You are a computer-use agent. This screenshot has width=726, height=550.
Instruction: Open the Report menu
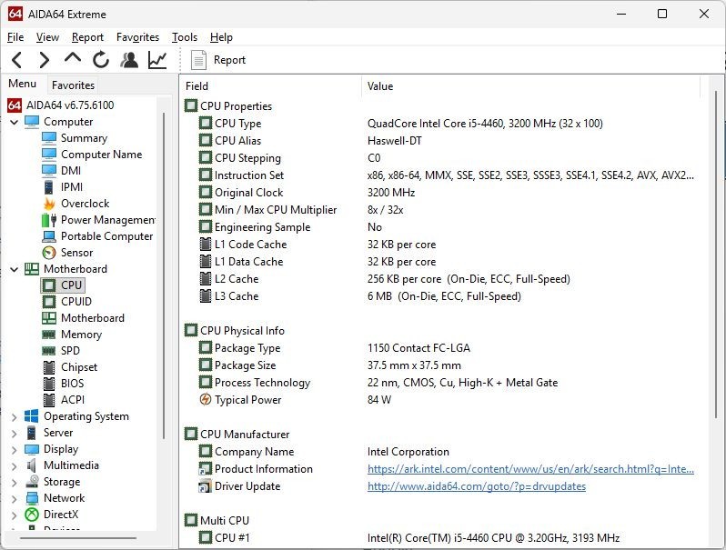pos(87,37)
